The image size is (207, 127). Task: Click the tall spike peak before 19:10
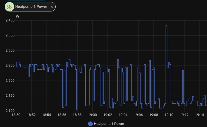click(166, 25)
